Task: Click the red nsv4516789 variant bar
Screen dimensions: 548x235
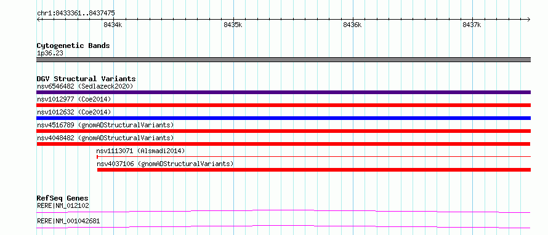Action: [283, 131]
